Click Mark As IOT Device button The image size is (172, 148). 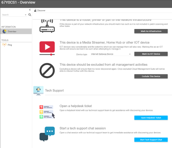[x=151, y=54]
